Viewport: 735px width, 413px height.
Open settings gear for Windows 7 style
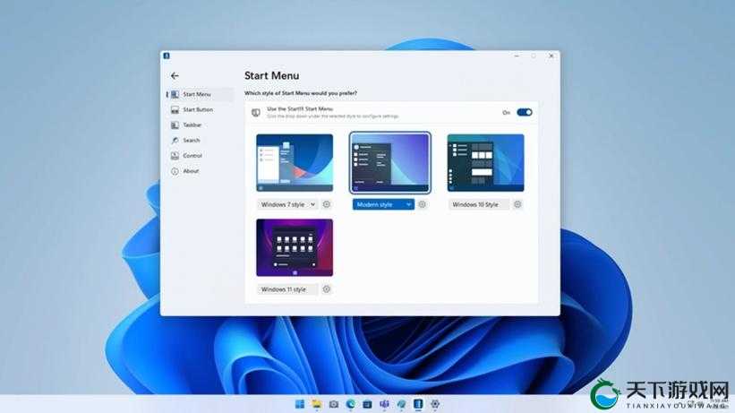click(327, 204)
